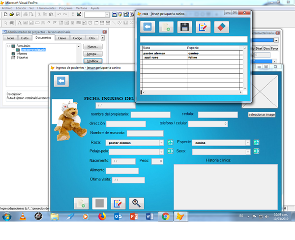The width and height of the screenshot is (295, 240).
Task: Click the Historia clinica text area
Action: [226, 187]
